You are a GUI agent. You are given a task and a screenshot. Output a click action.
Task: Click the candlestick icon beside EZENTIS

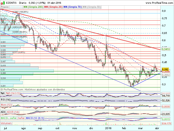3,3
